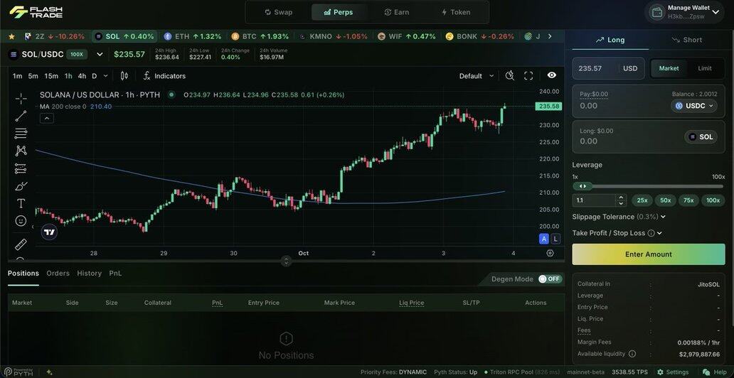Open the Default chart layout dropdown
This screenshot has height=378, width=734.
pos(476,76)
